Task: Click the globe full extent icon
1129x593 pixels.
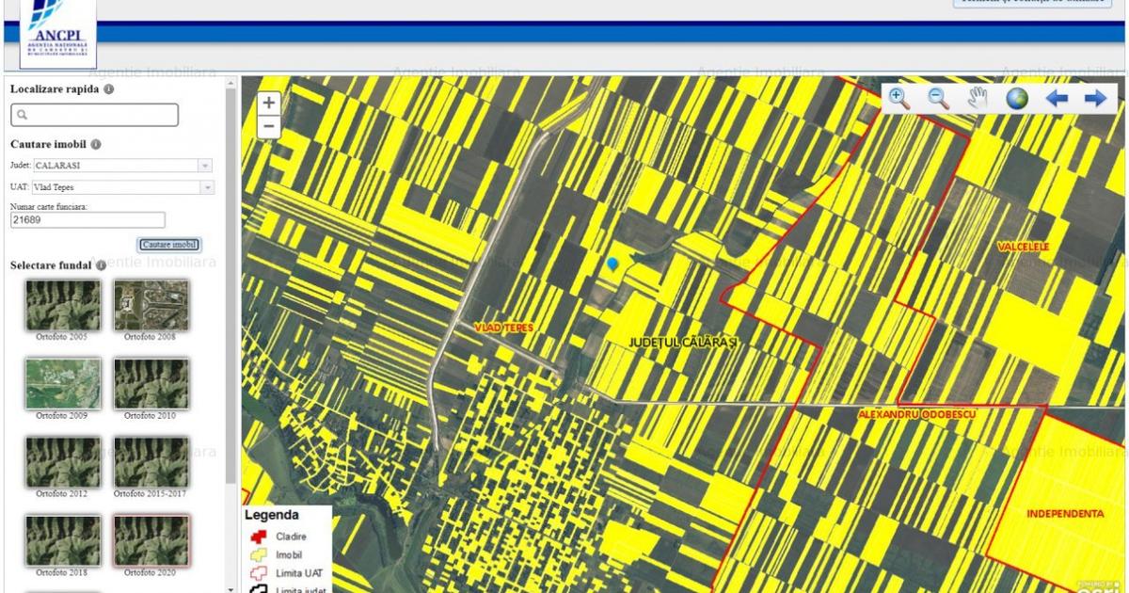Action: (1017, 98)
